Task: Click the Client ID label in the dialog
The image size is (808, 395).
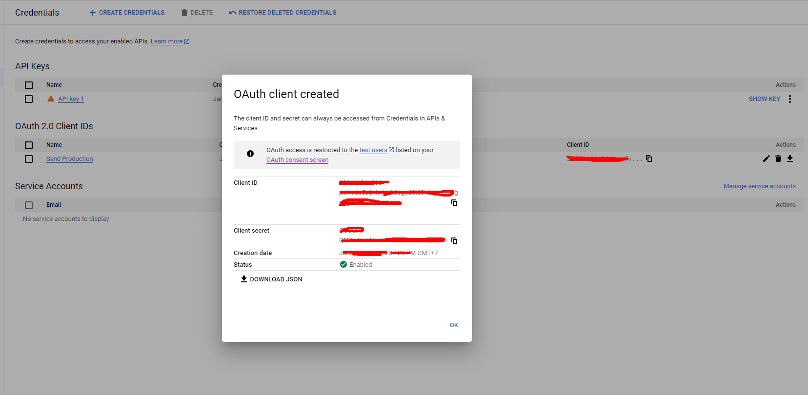Action: [245, 183]
